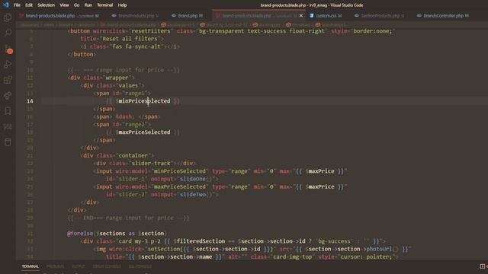Click the activity bar icon below Bookmarks
Image resolution: width=488 pixels, height=274 pixels.
point(8,126)
